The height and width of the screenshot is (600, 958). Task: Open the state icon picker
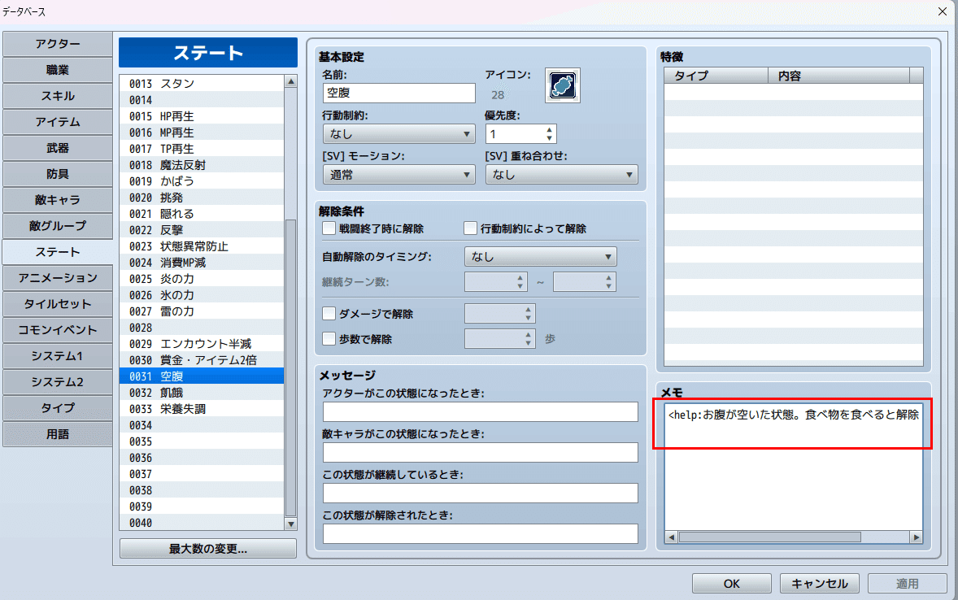coord(562,85)
